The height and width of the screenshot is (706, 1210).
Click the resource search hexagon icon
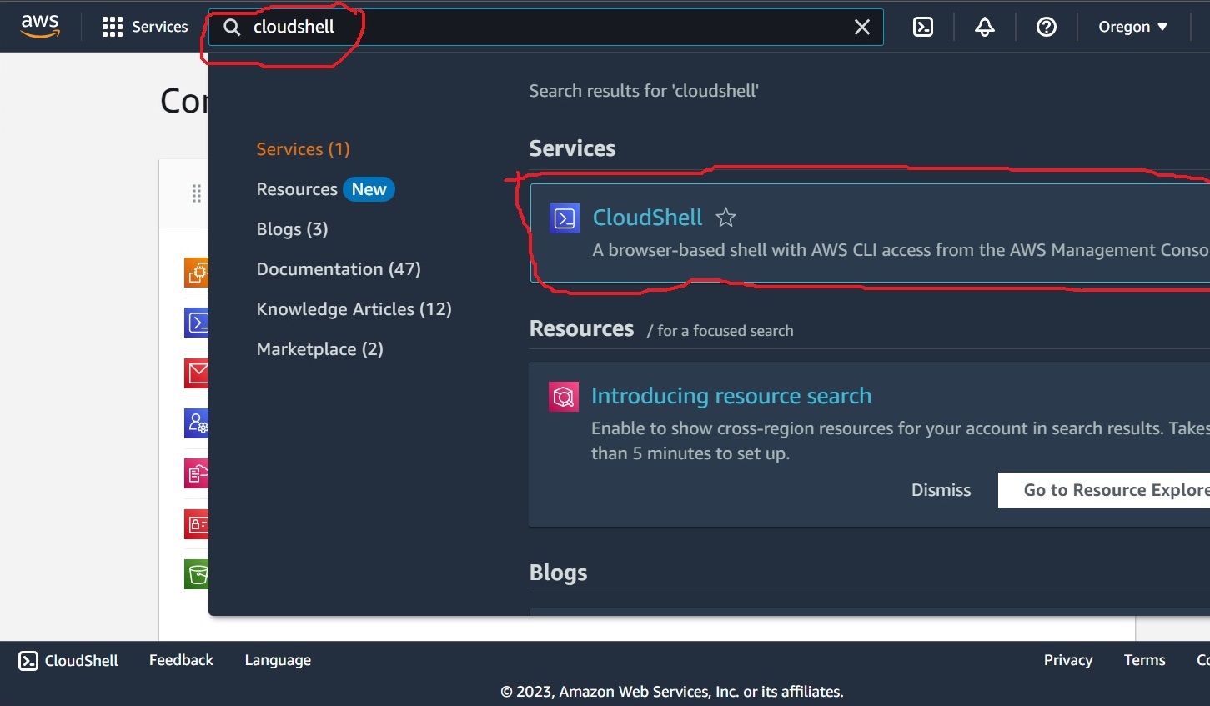[x=564, y=397]
